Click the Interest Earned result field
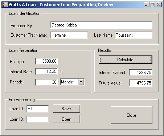164x136 pixels. 140,73
